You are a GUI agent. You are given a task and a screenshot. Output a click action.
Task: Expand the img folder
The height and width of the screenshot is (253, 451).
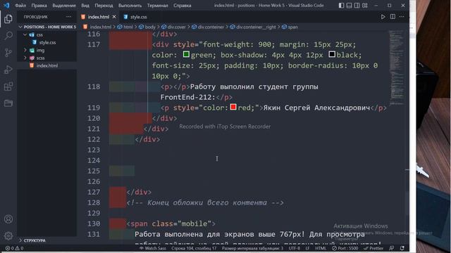[x=25, y=50]
